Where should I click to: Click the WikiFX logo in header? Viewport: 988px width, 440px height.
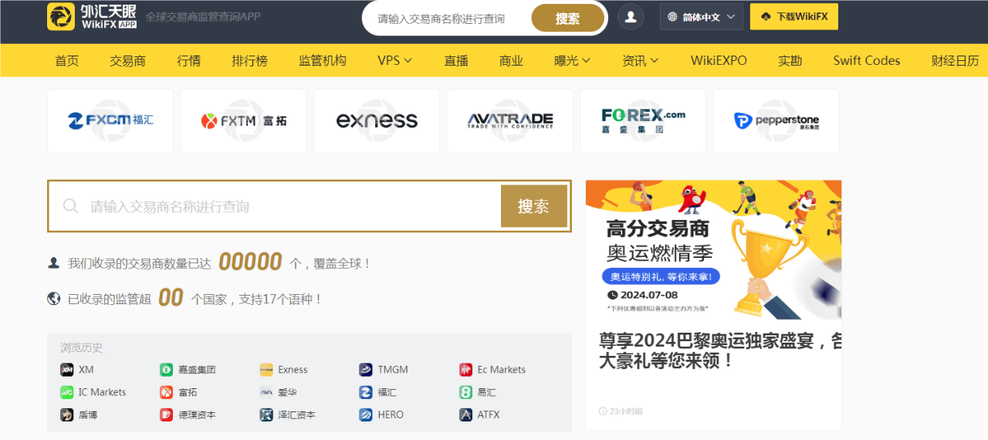tap(92, 16)
